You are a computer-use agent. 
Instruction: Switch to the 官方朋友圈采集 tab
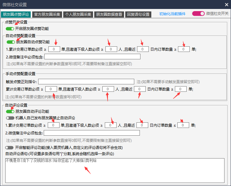[x=47, y=14]
